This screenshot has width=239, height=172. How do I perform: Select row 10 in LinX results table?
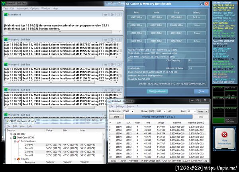click(157, 157)
